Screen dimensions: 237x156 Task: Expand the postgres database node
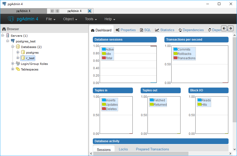point(18,52)
